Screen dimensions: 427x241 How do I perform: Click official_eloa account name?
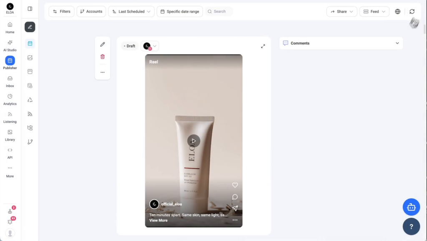(x=171, y=204)
